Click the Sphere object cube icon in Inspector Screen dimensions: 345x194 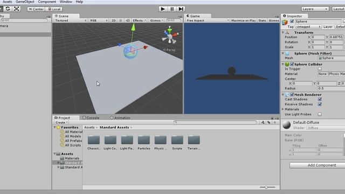[285, 22]
